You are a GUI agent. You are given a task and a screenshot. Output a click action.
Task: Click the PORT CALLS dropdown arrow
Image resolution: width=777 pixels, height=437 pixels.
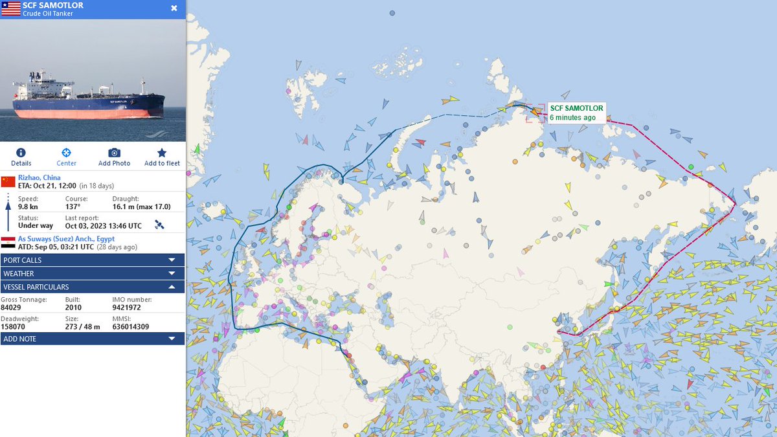[172, 260]
